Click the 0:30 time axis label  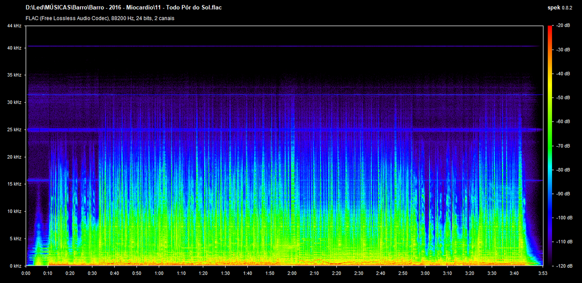point(92,273)
